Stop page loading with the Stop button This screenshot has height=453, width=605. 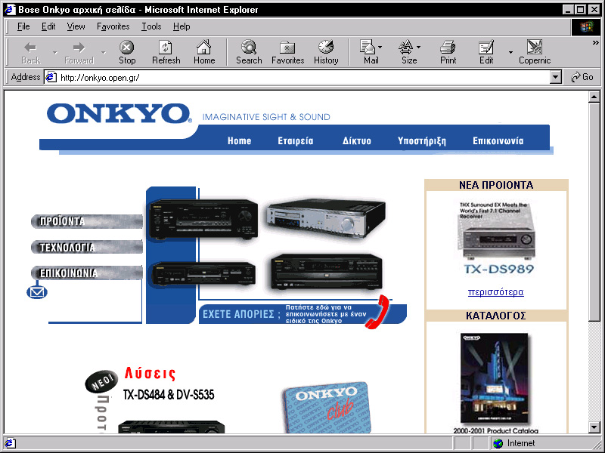pyautogui.click(x=127, y=52)
